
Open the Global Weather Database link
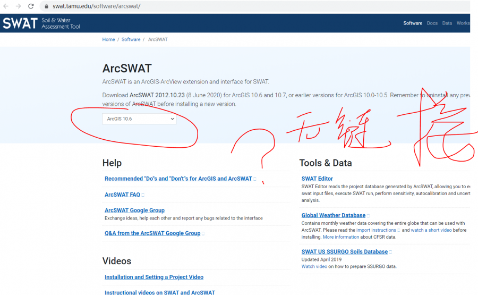[333, 215]
